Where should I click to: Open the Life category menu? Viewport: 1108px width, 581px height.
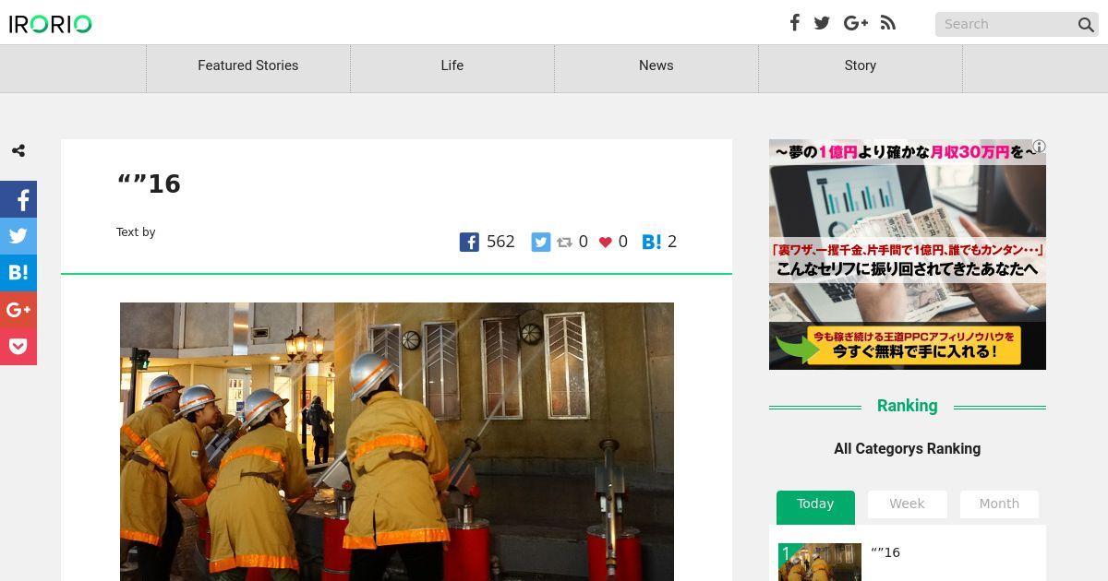coord(452,65)
